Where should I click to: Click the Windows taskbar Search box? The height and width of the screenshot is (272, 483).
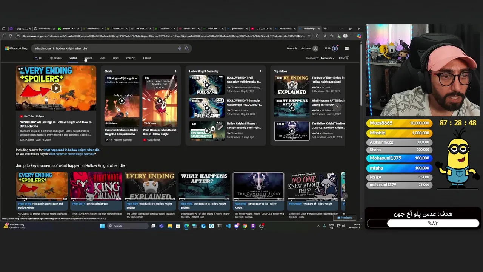pyautogui.click(x=127, y=226)
